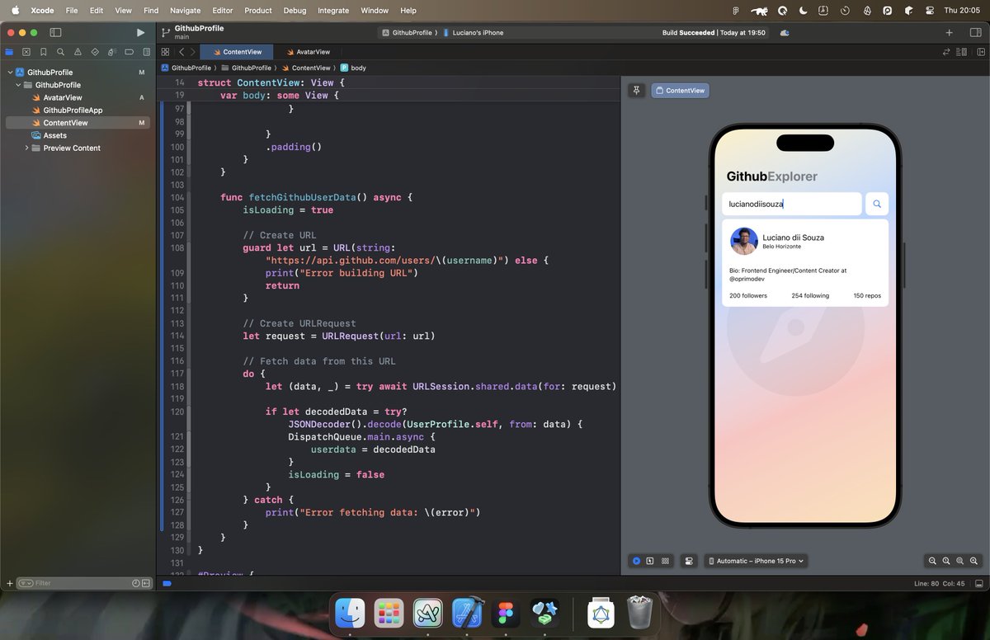990x640 pixels.
Task: Zoom out the canvas preview
Action: pyautogui.click(x=932, y=561)
